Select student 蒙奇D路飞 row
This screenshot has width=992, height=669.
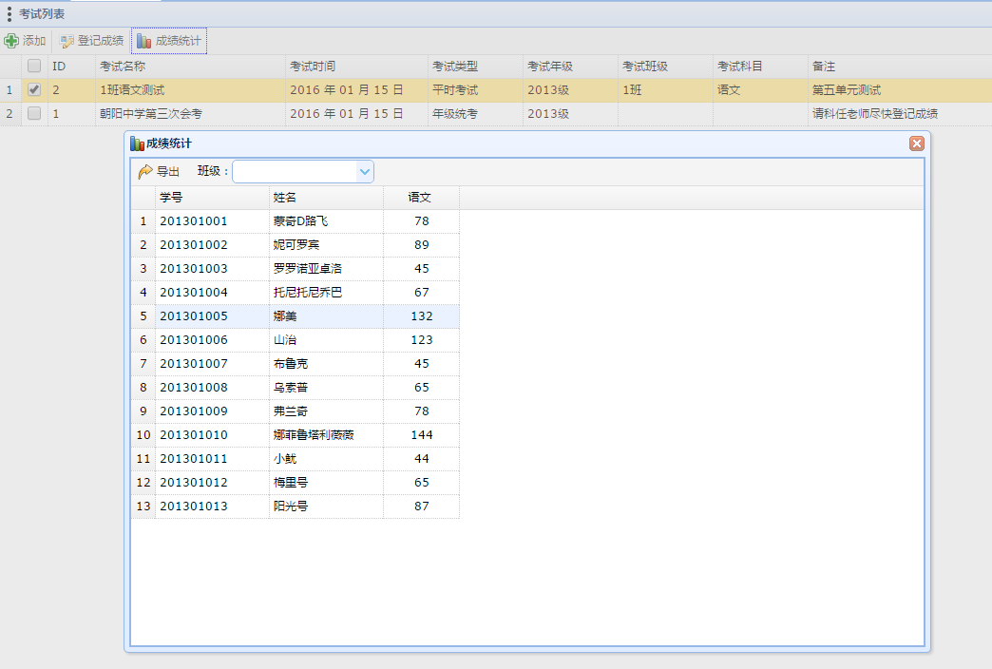click(295, 220)
